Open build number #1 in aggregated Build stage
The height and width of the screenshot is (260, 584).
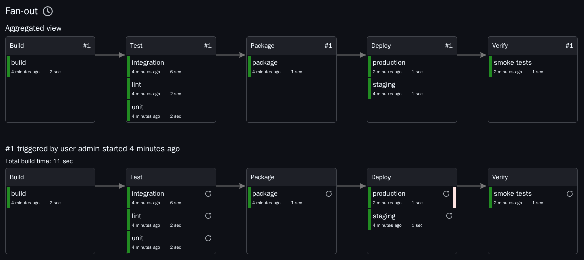tap(87, 45)
